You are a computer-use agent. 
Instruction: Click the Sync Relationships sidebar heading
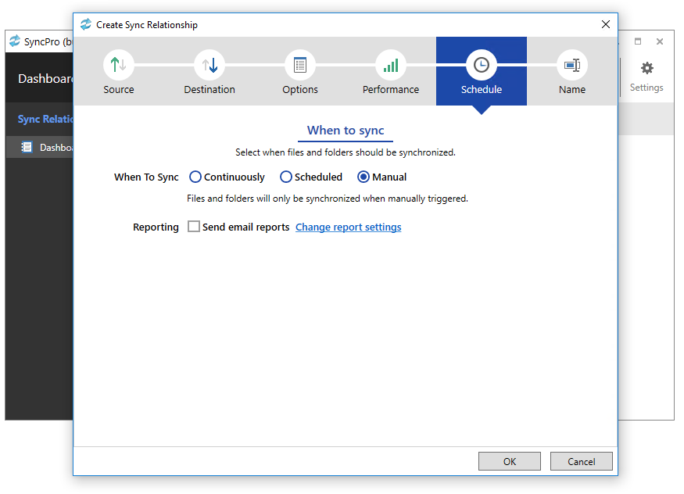pos(45,120)
